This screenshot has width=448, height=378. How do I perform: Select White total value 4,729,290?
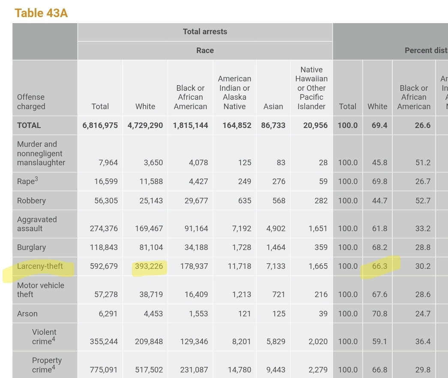point(145,125)
